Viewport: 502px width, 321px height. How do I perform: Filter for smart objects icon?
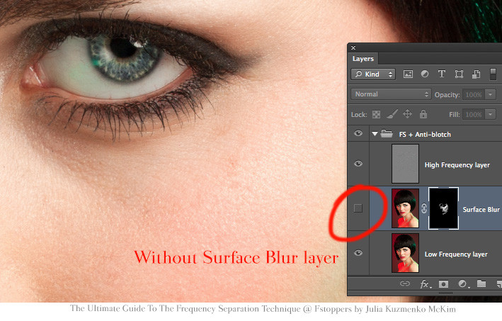pyautogui.click(x=476, y=74)
